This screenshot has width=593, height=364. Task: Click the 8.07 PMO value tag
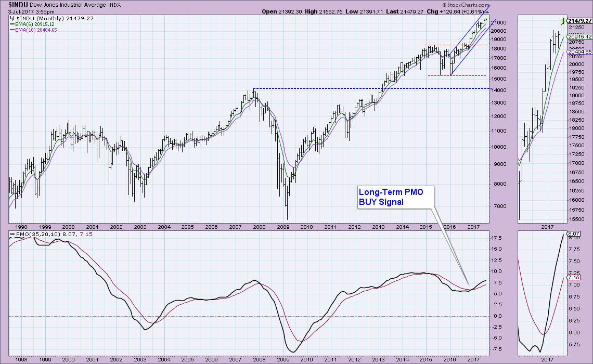[574, 234]
